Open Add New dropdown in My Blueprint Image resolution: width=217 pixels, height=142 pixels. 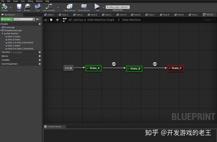7,19
